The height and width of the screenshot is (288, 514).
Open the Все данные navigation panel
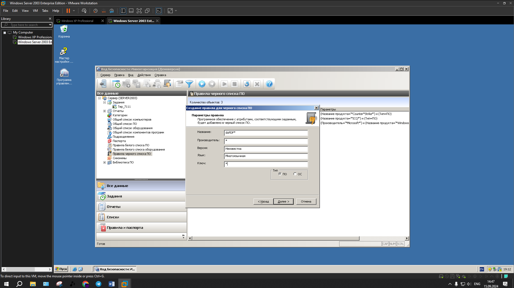pos(141,186)
